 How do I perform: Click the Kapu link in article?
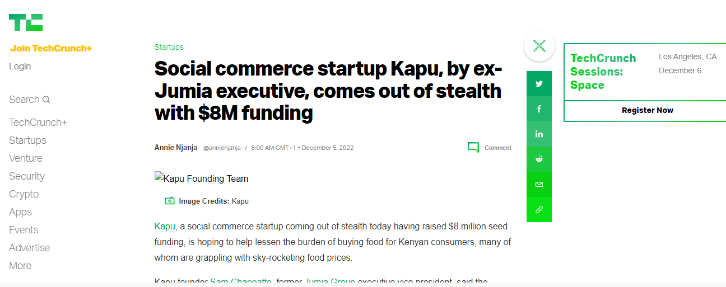tap(165, 226)
